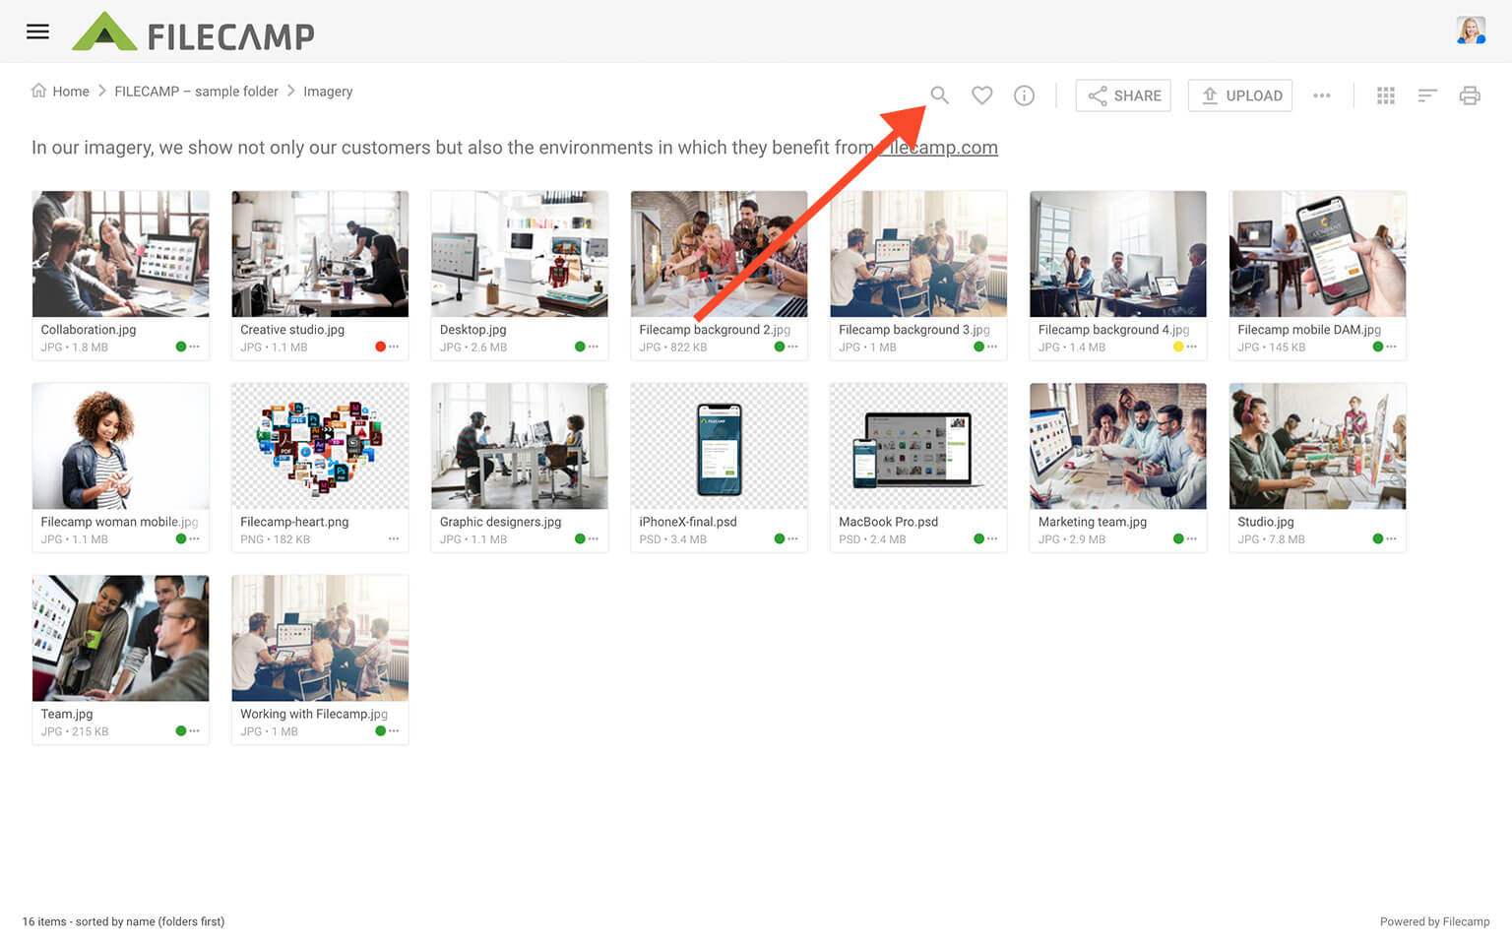Image resolution: width=1512 pixels, height=945 pixels.
Task: Open Working with Filecamp.jpg options dots
Action: tap(394, 730)
